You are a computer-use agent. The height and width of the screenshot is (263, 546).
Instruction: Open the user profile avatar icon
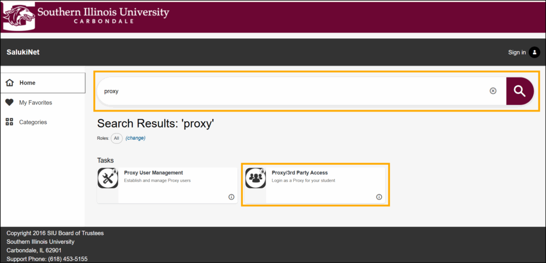coord(534,52)
